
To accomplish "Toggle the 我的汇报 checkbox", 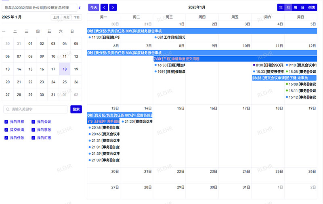I will click(33, 138).
